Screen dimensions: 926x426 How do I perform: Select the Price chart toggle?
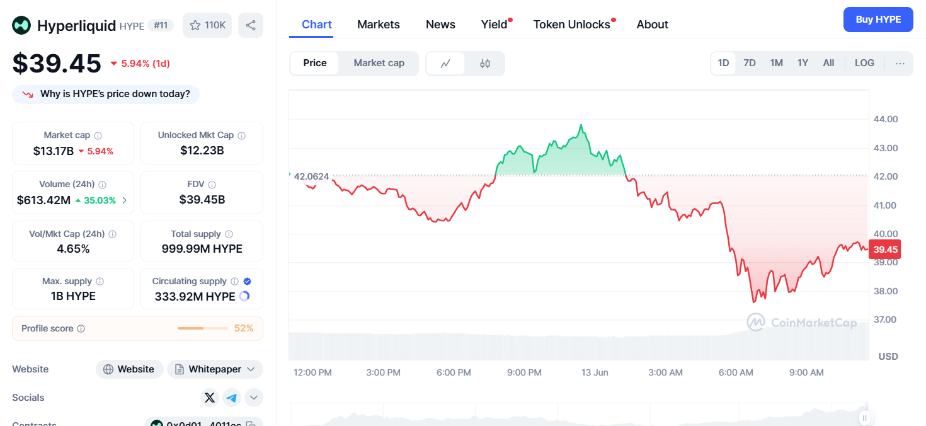pyautogui.click(x=315, y=63)
